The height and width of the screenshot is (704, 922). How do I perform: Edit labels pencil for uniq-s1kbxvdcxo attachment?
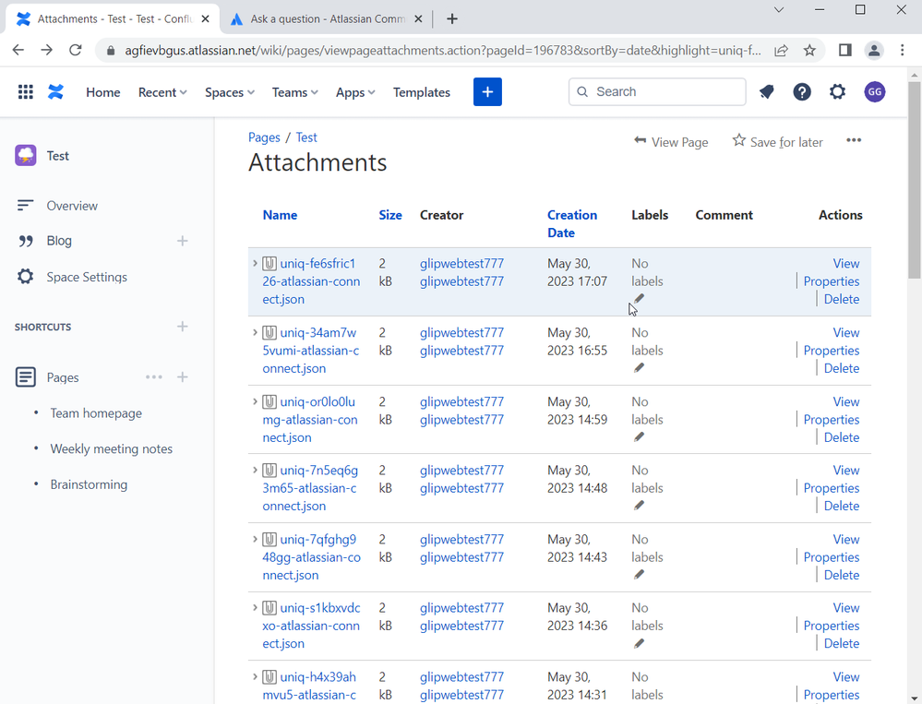(640, 643)
